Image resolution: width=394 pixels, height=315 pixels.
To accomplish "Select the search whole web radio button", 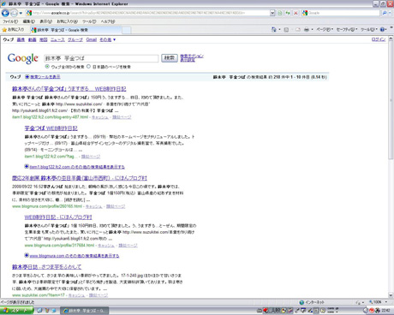I will coord(47,67).
